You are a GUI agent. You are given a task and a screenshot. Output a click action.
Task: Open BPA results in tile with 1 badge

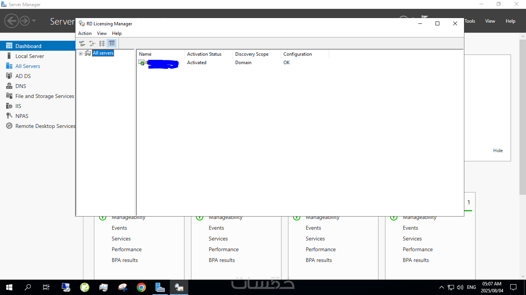pyautogui.click(x=416, y=260)
